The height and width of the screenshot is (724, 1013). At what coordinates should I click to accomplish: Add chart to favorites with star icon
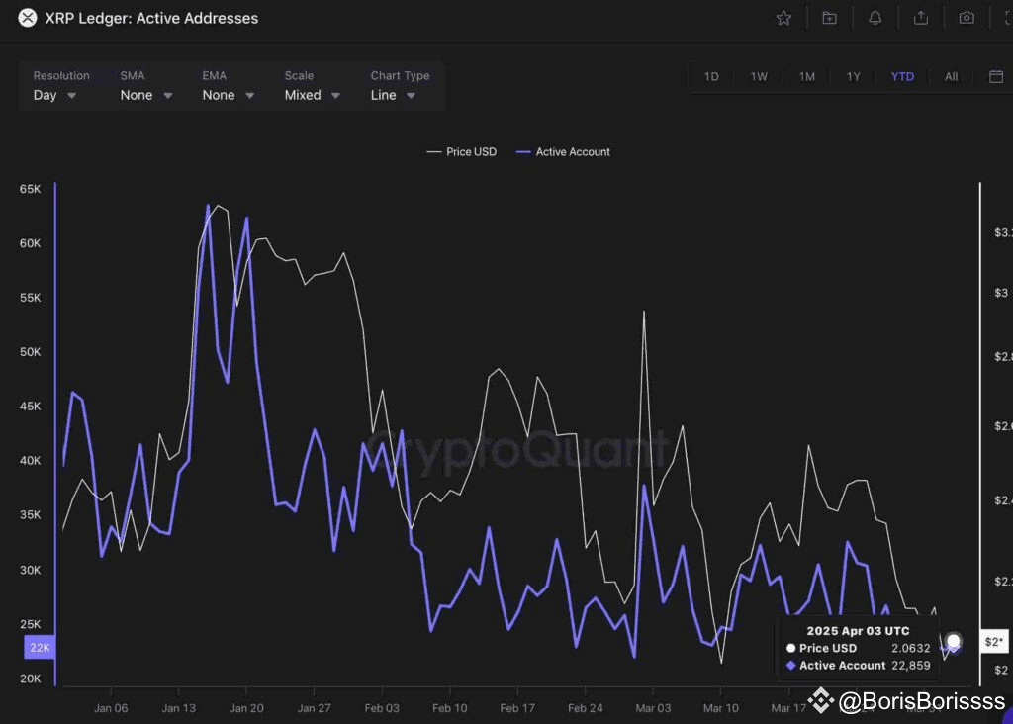(783, 18)
